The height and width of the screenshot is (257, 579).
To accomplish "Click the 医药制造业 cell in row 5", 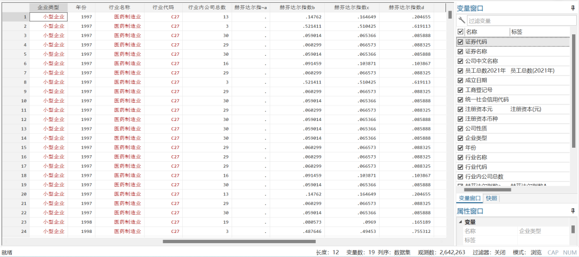I will tap(120, 54).
